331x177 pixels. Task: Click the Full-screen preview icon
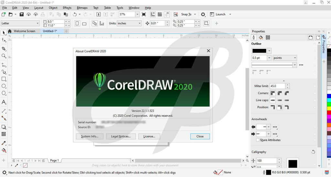tap(144, 14)
